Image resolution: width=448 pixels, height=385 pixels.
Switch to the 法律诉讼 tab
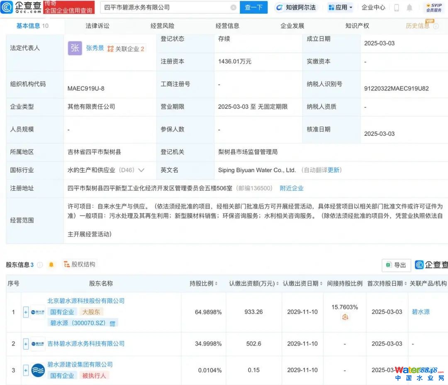pyautogui.click(x=97, y=26)
